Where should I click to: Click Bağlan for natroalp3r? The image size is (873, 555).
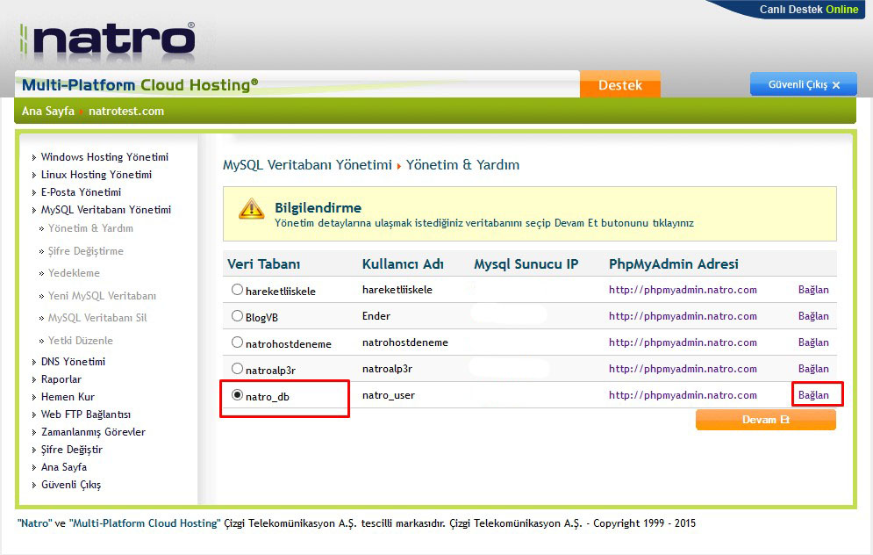pyautogui.click(x=813, y=368)
